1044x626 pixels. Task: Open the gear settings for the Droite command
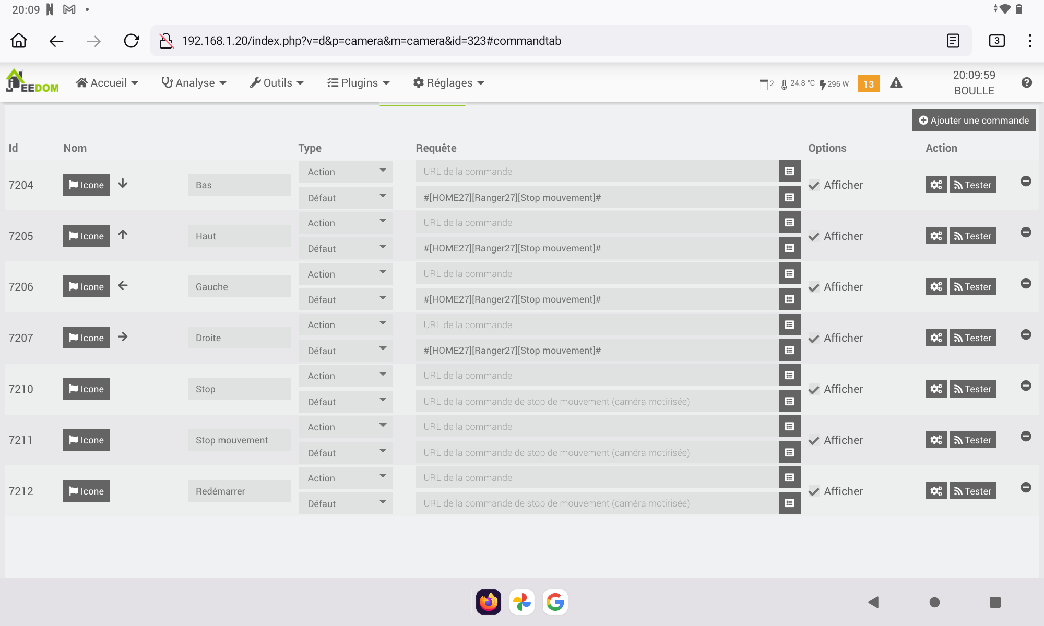(936, 338)
